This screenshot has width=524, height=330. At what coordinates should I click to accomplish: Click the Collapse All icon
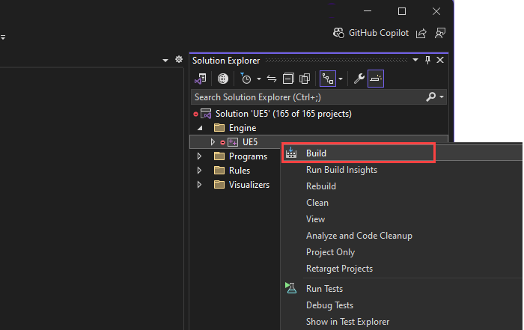pyautogui.click(x=288, y=79)
